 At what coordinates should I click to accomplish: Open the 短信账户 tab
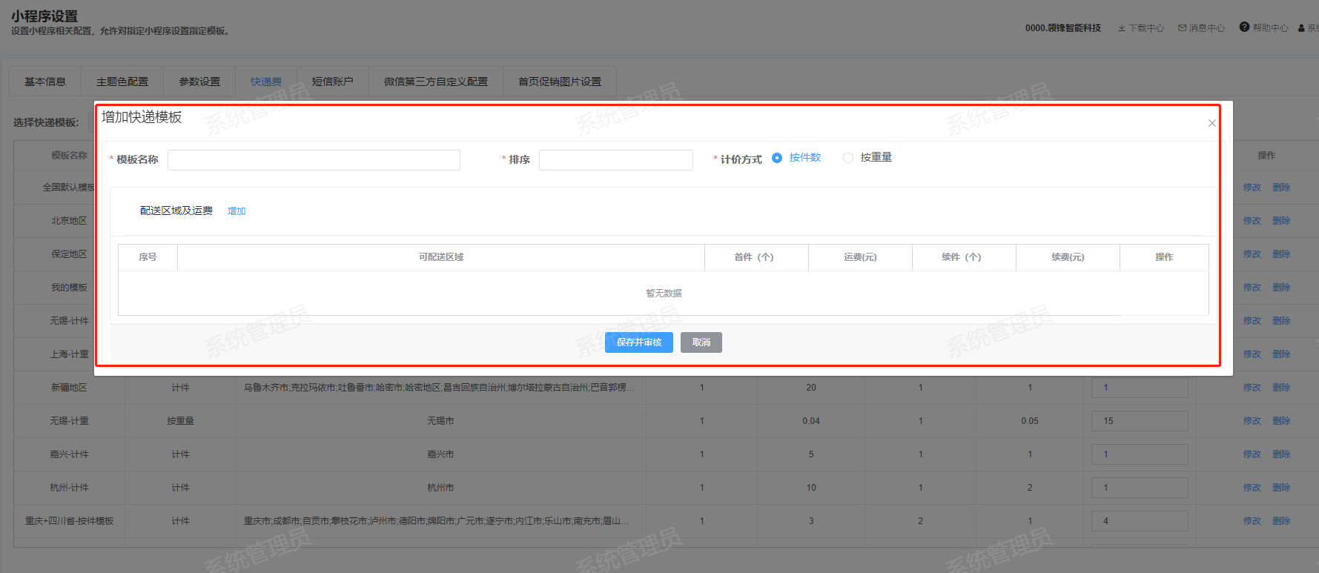[332, 82]
